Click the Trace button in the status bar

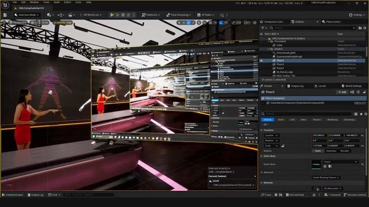(x=266, y=195)
